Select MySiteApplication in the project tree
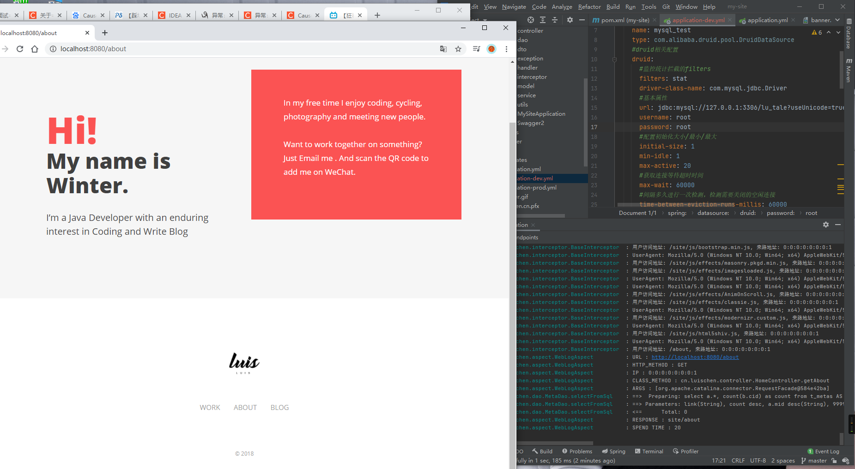Screen dimensions: 855x469 click(541, 114)
